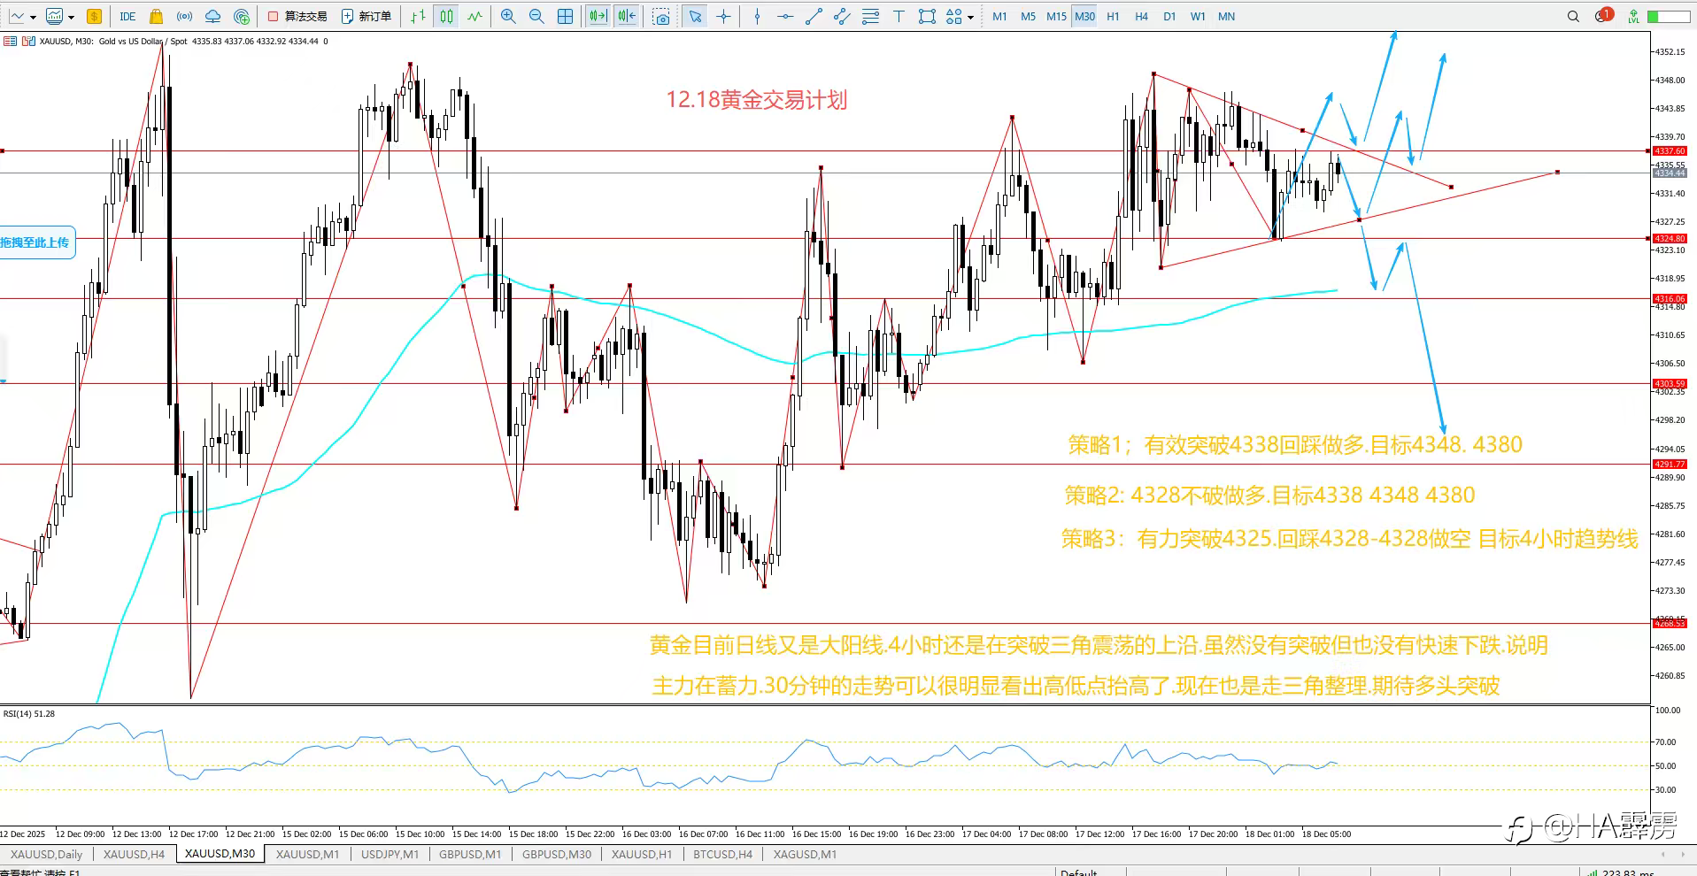Click the gold dollar symbols icon
1697x876 pixels.
coord(95,16)
